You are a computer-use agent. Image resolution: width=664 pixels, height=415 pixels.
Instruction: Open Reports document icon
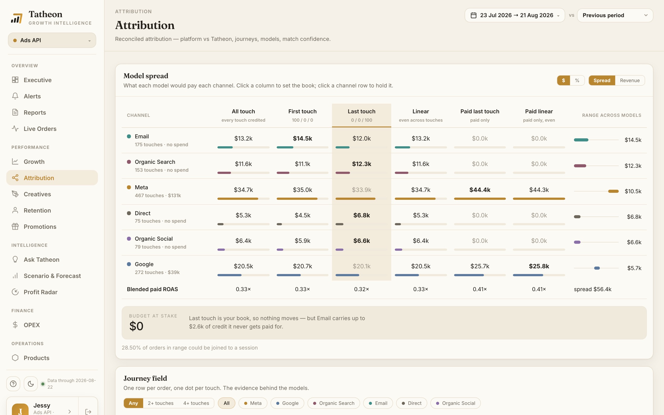tap(15, 112)
